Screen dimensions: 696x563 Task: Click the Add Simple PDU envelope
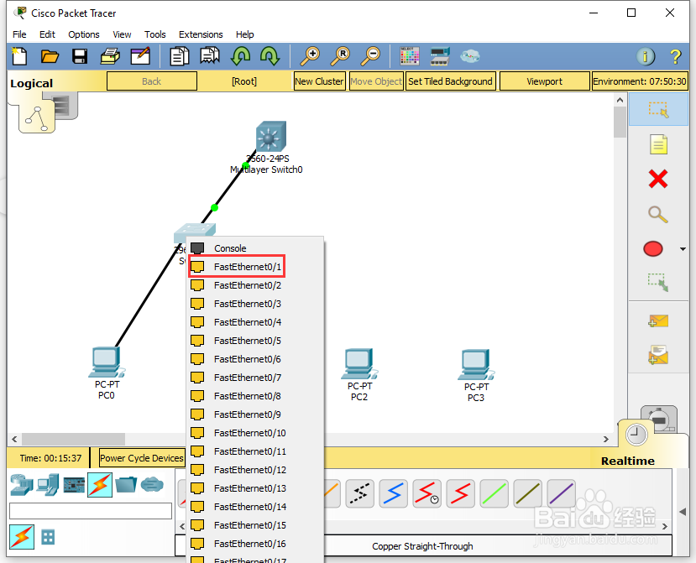(658, 321)
